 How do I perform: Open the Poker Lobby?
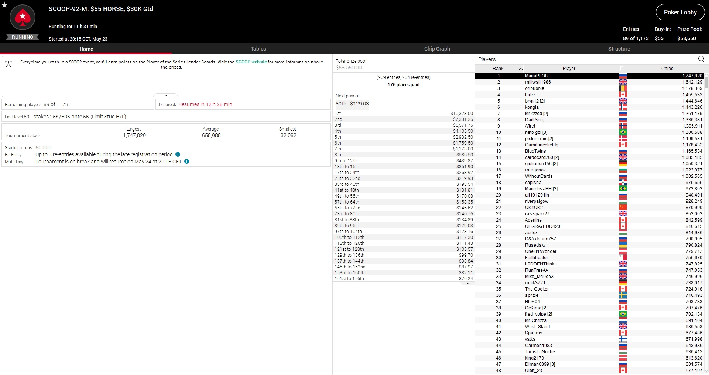tap(680, 12)
